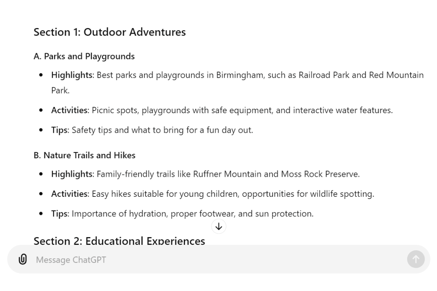This screenshot has width=437, height=291.
Task: Click the Activities label about easy hikes
Action: click(70, 194)
